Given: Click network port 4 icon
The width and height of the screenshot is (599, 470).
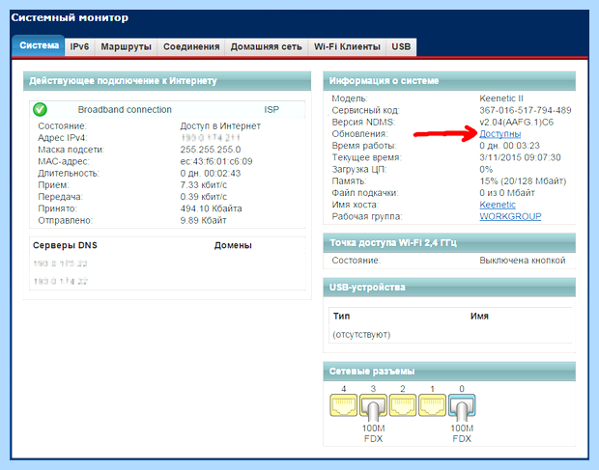Looking at the screenshot, I should coord(343,405).
